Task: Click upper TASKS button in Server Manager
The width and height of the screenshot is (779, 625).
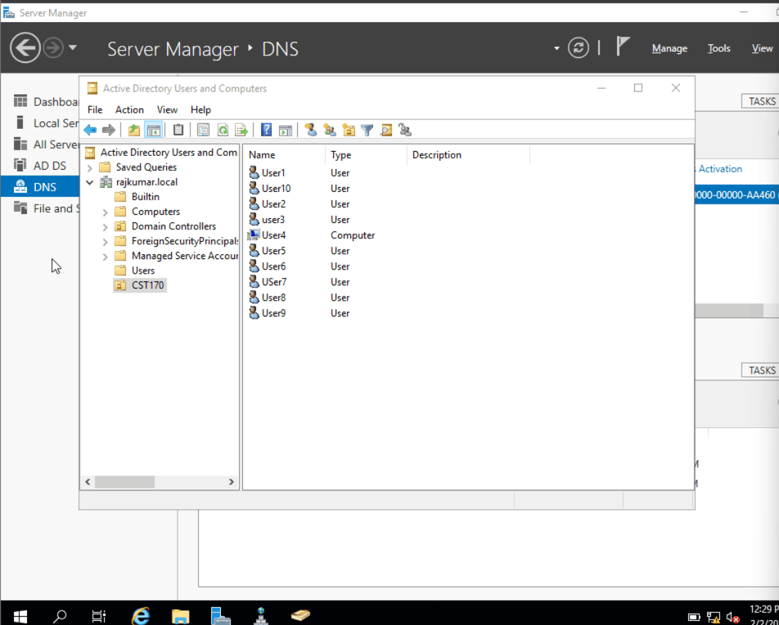Action: click(x=760, y=101)
